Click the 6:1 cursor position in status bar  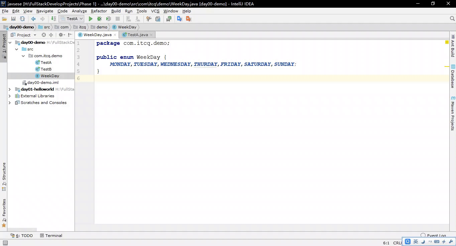[x=386, y=243]
